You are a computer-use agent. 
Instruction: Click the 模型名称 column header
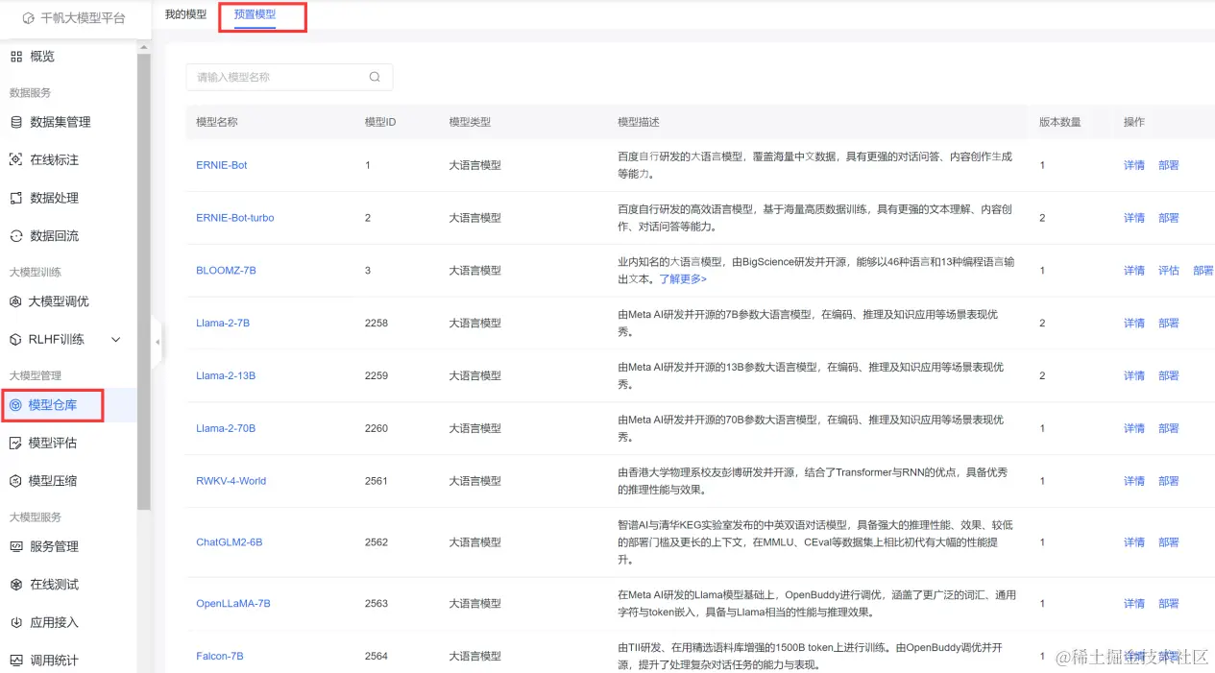[x=217, y=122]
